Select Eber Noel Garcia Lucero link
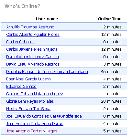The image size is (132, 135). [28, 79]
